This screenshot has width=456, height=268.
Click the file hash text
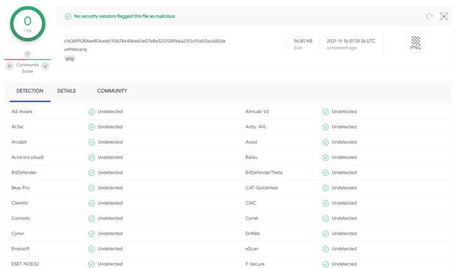click(x=144, y=40)
